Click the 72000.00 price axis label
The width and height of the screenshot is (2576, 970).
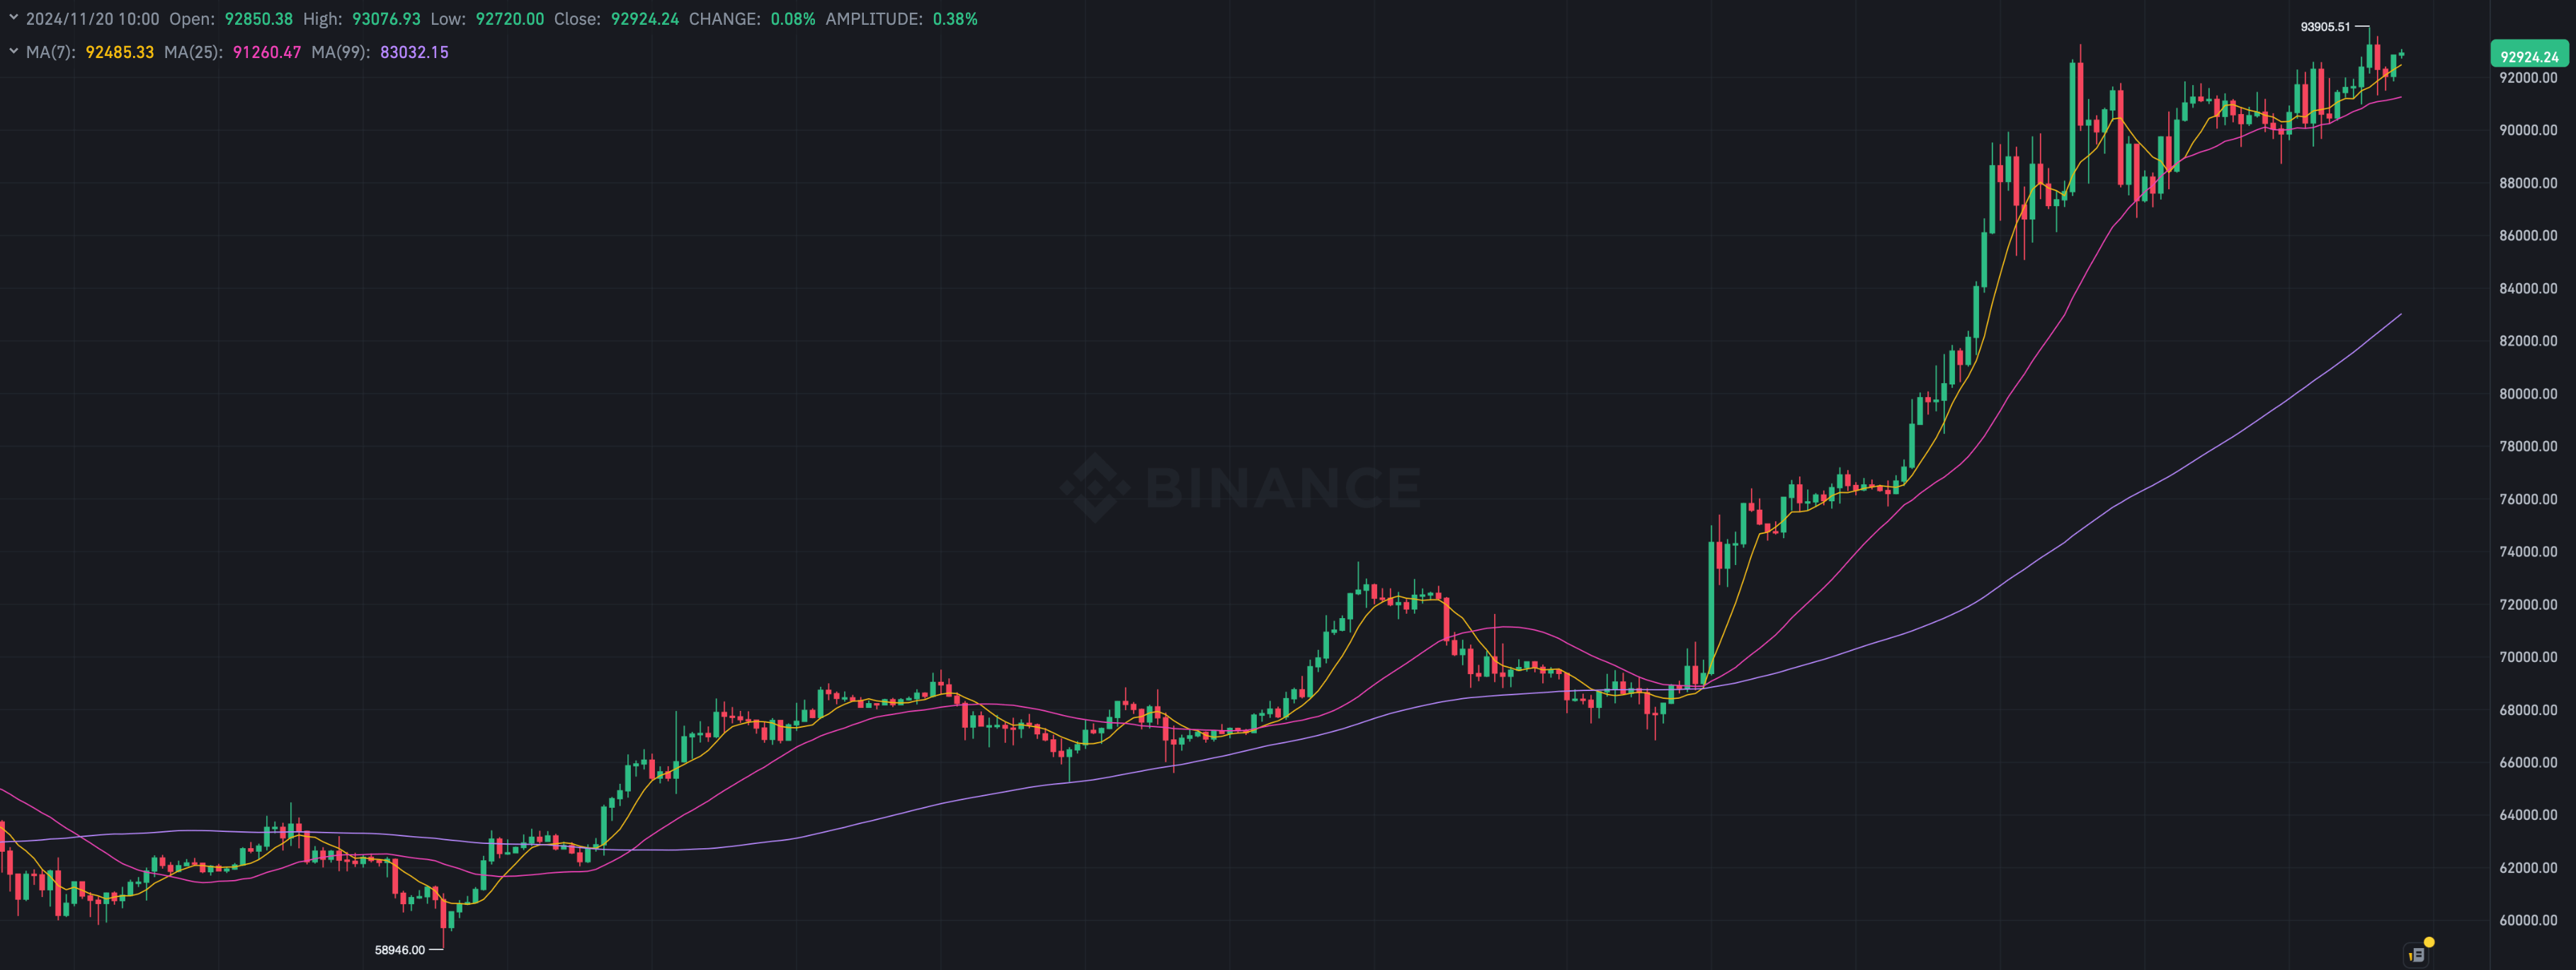(2528, 605)
